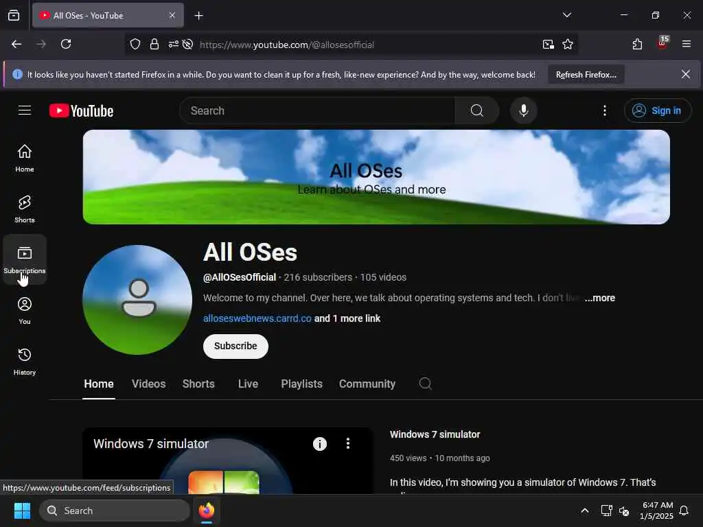Click the All OSes channel avatar
The width and height of the screenshot is (703, 527).
[137, 300]
